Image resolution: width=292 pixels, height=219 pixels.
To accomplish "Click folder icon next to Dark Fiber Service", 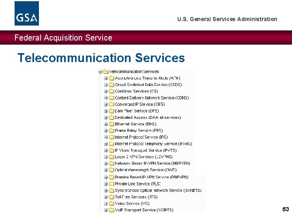I will pos(111,111).
